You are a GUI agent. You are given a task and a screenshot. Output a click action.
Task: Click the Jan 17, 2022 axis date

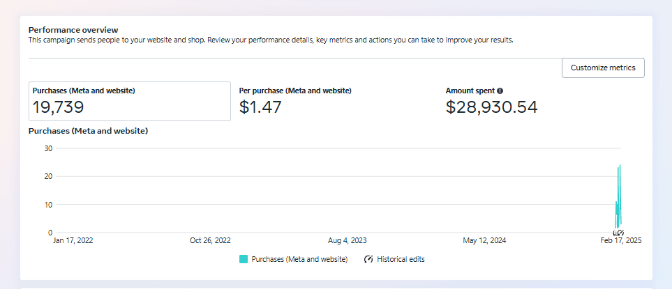point(73,240)
